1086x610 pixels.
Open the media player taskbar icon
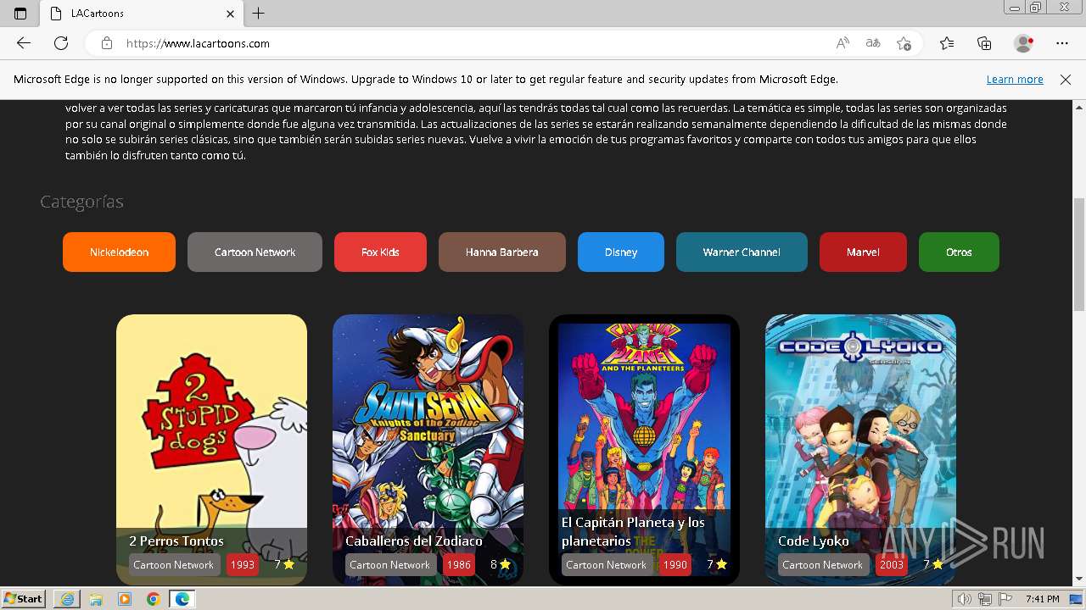pyautogui.click(x=125, y=599)
